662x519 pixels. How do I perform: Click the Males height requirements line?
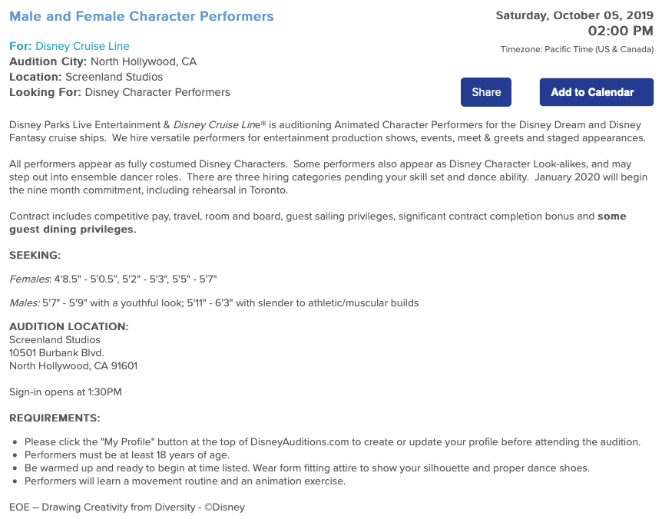pyautogui.click(x=214, y=303)
